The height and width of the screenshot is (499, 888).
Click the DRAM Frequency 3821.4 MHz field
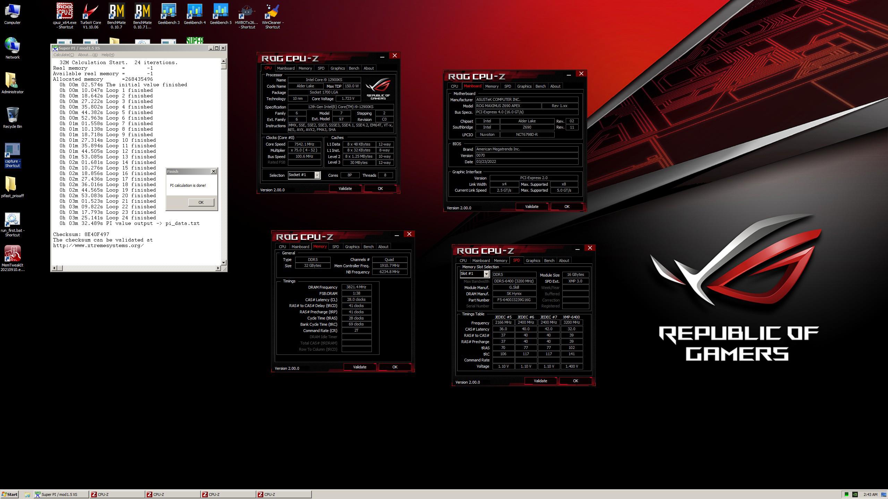(356, 287)
